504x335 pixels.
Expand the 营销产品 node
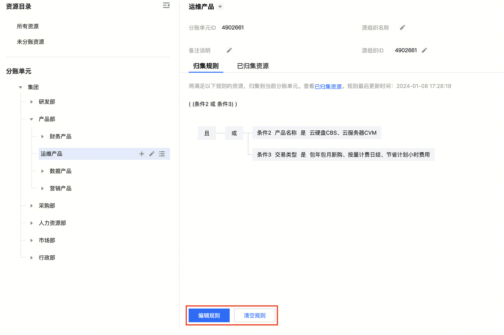pyautogui.click(x=42, y=189)
